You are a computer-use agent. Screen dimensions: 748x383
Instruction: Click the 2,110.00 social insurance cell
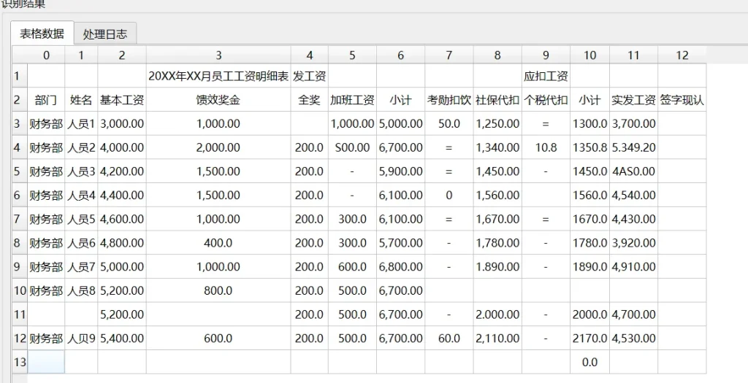click(x=497, y=338)
